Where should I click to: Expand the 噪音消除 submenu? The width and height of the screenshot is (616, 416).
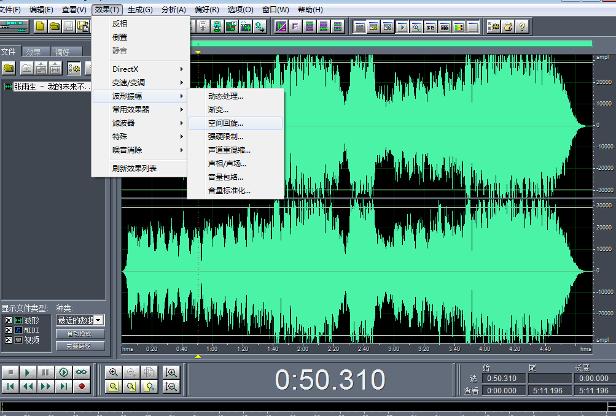click(139, 150)
